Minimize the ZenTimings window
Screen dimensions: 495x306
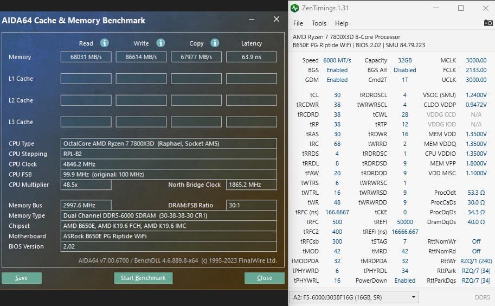click(436, 8)
